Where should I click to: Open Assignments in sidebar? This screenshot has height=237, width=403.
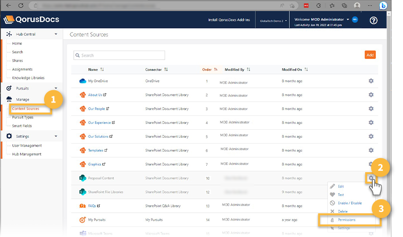(22, 69)
